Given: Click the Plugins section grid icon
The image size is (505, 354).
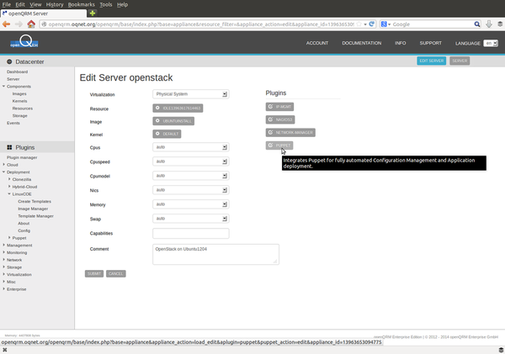Looking at the screenshot, I should coord(9,147).
